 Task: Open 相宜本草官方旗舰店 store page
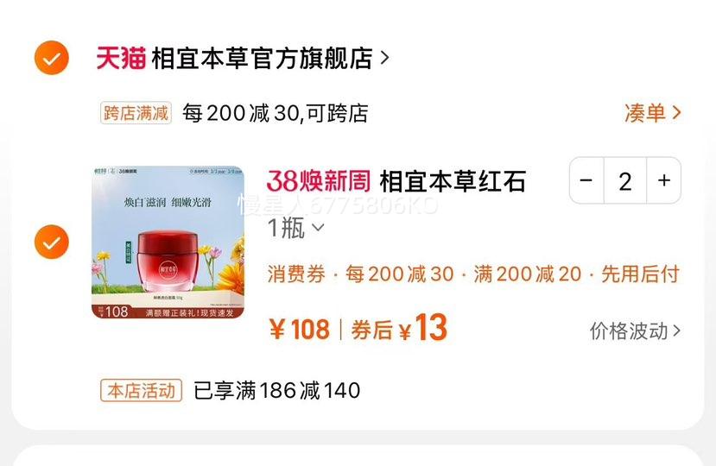point(262,59)
